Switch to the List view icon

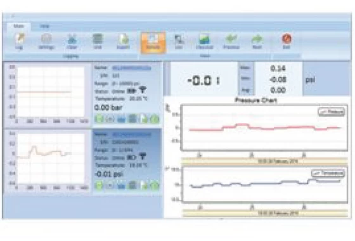(179, 41)
